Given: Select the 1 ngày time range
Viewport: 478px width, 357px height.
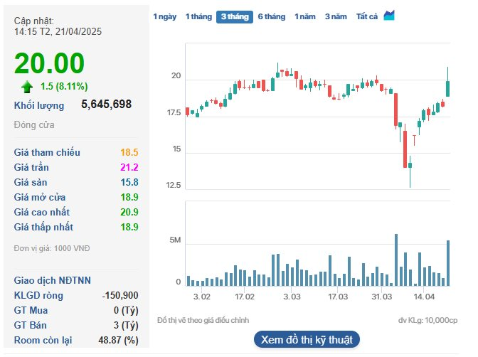Looking at the screenshot, I should tap(165, 16).
